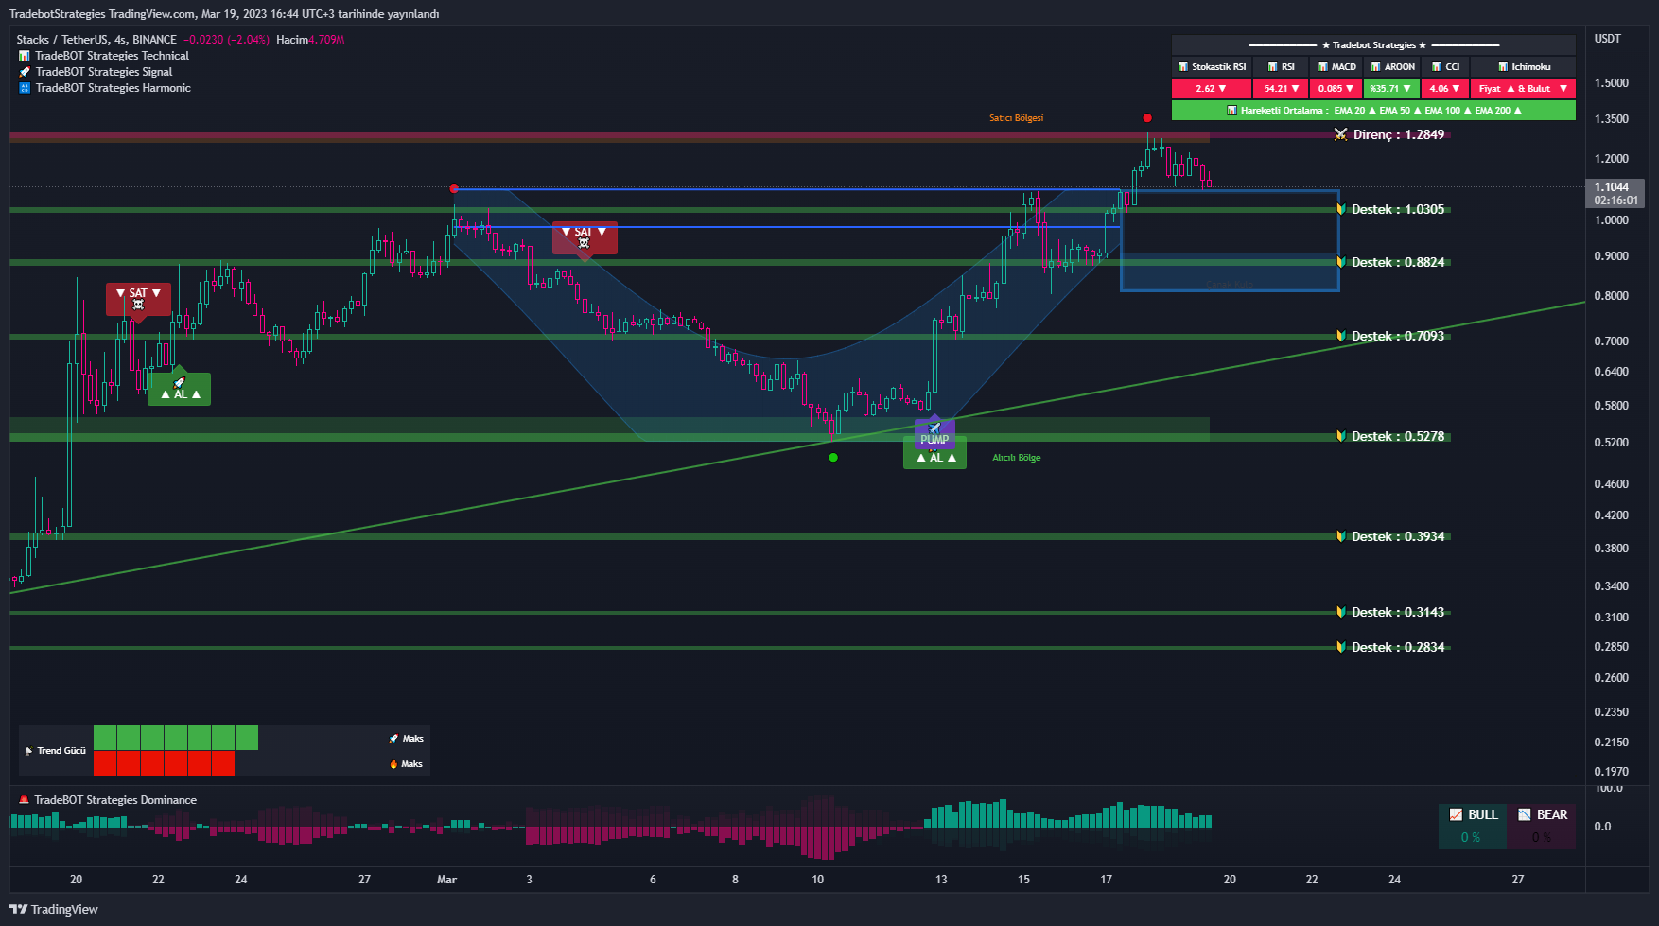1659x926 pixels.
Task: Click the '13' date label on the time axis
Action: coord(941,880)
